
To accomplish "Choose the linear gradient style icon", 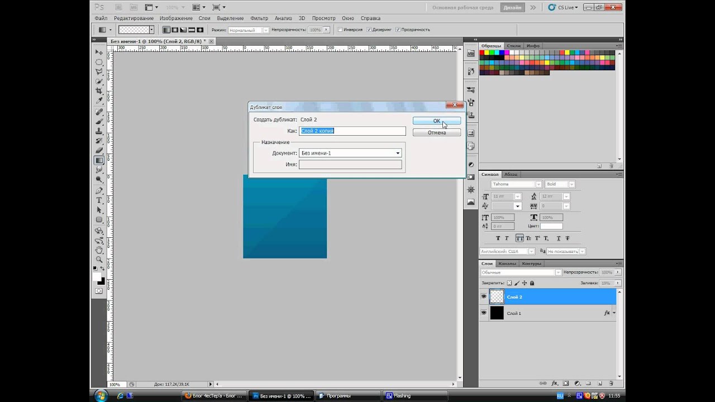I will (166, 30).
